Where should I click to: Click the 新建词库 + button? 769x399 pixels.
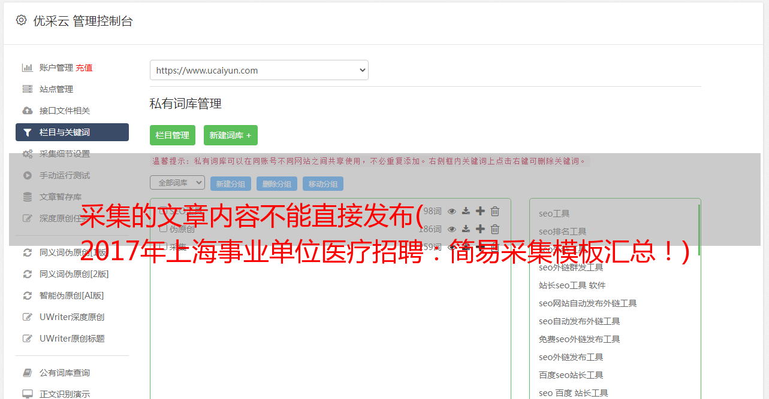(231, 135)
